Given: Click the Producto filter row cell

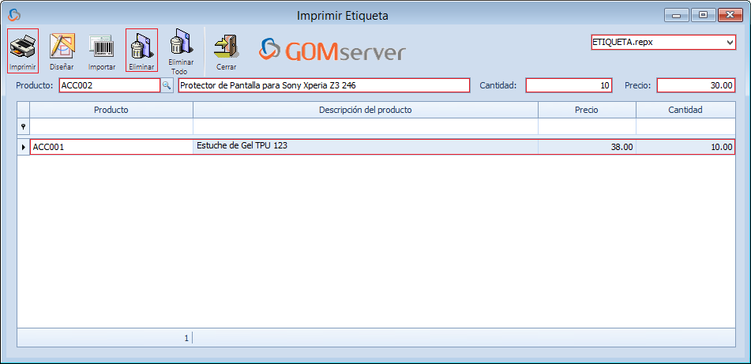Looking at the screenshot, I should tap(111, 126).
